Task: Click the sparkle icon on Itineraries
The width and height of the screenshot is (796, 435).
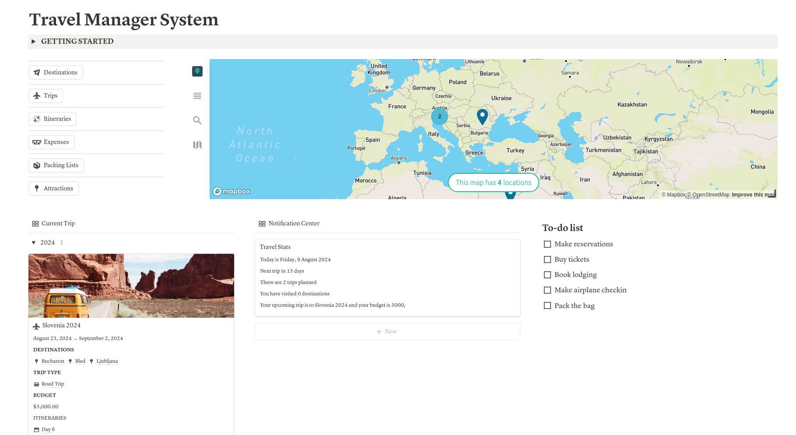Action: click(x=37, y=119)
